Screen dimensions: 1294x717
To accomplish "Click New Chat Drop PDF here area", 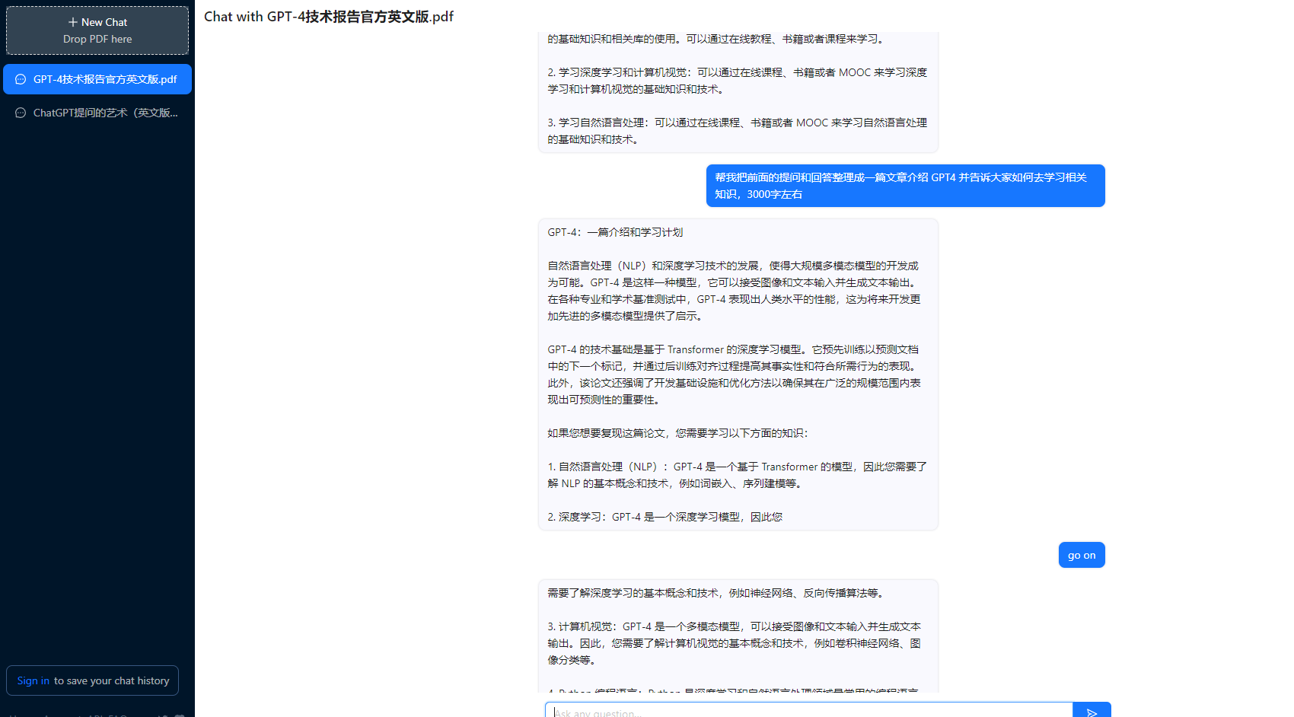I will pos(97,30).
